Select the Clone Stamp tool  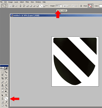(2, 85)
